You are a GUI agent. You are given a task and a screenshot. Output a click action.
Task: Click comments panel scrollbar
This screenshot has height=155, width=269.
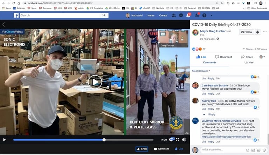coord(268,139)
